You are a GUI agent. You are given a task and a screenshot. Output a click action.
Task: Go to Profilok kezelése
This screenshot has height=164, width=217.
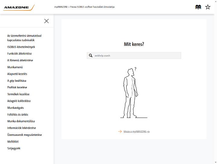17,87
